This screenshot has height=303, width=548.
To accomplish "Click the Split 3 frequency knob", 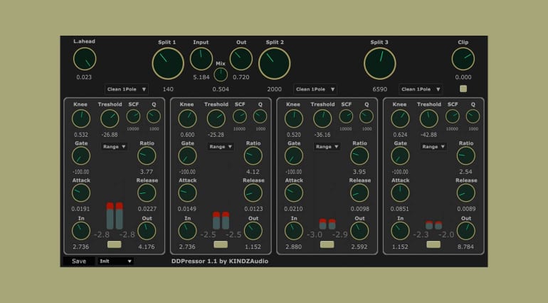I will point(380,63).
